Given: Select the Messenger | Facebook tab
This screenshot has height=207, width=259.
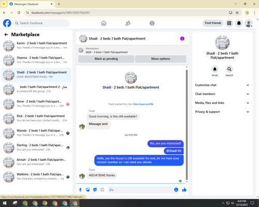Looking at the screenshot, I should (31, 4).
